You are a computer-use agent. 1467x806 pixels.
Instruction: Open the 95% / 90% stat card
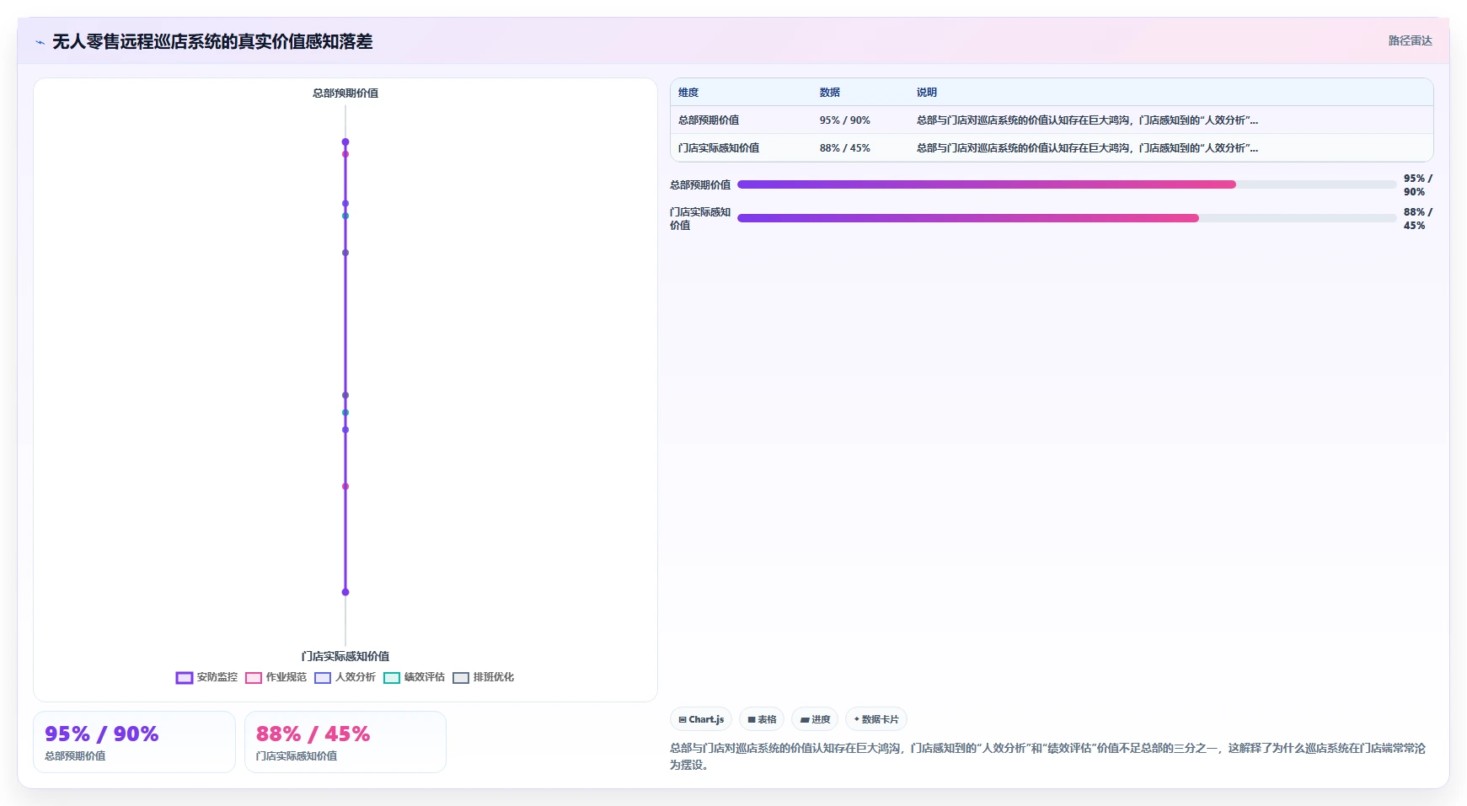point(134,742)
